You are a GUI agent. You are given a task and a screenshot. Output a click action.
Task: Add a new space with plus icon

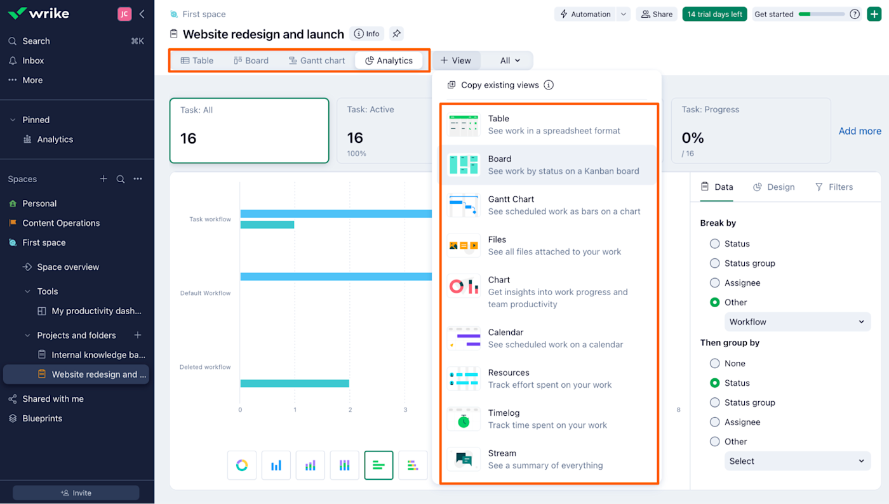click(x=104, y=179)
